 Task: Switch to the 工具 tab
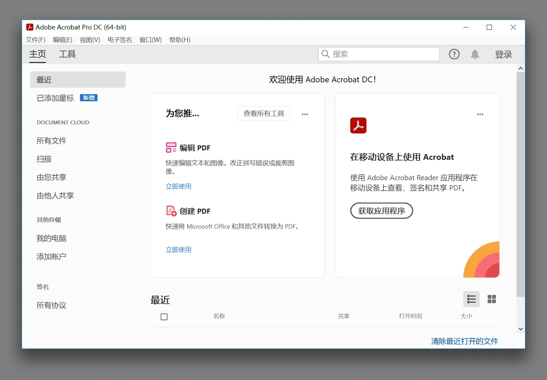point(67,54)
